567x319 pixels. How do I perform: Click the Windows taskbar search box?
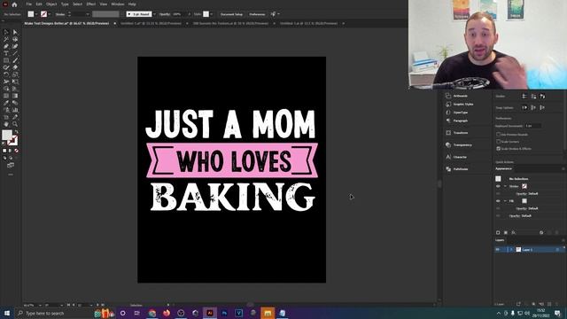coord(53,313)
